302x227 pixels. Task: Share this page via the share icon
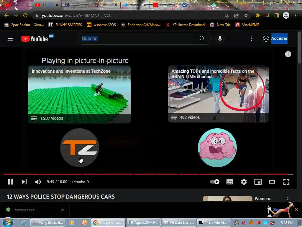[x=236, y=15]
